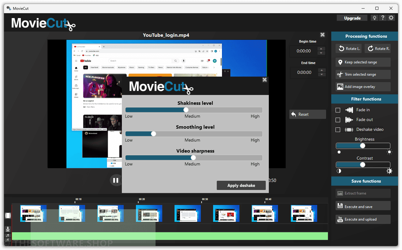Toggle the Deshake video checkbox
The width and height of the screenshot is (402, 250).
click(338, 130)
